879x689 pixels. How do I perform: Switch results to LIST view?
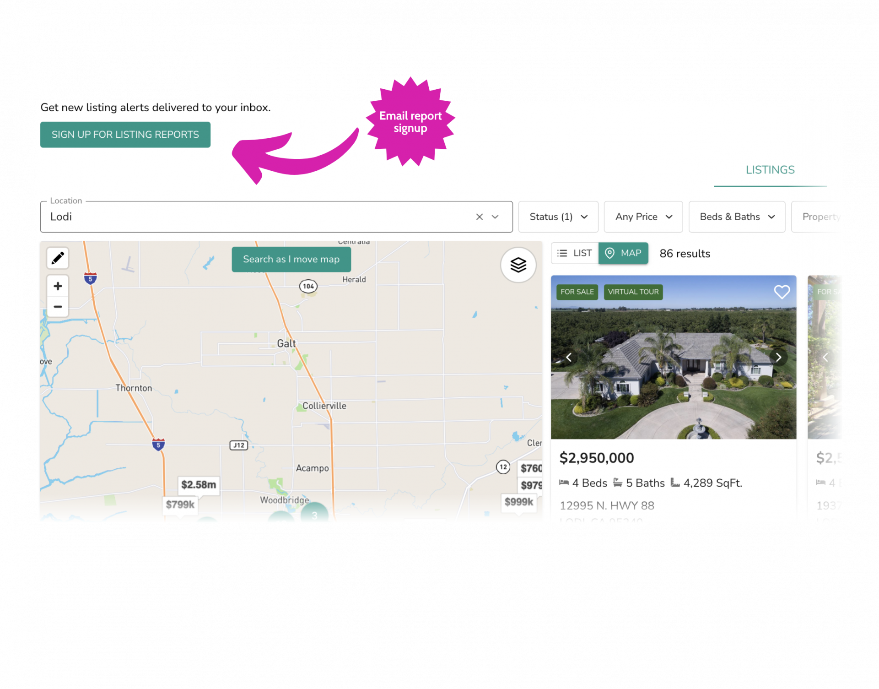click(575, 253)
